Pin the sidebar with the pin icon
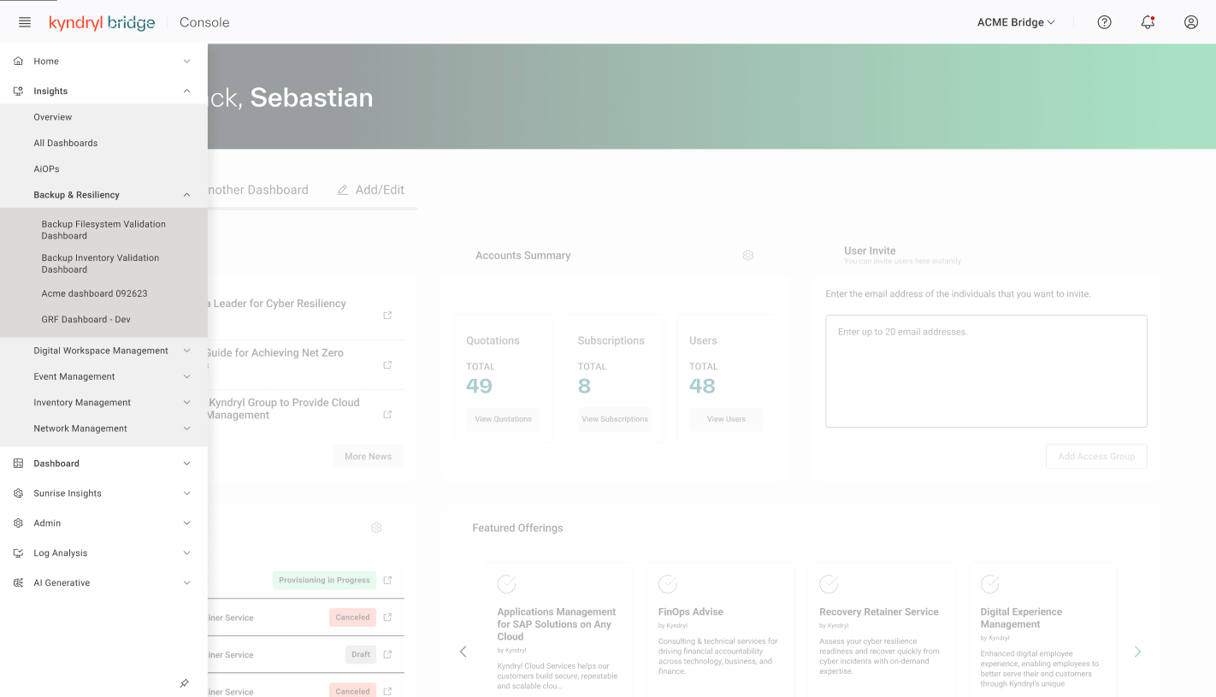The height and width of the screenshot is (697, 1216). 184,683
